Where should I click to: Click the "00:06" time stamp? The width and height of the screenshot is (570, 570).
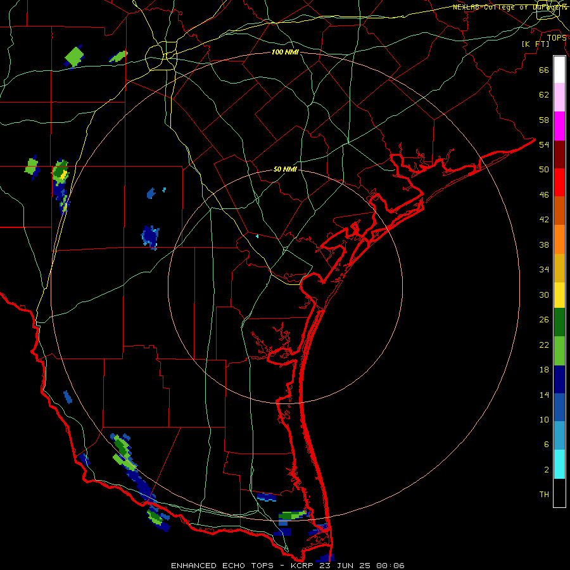(390, 566)
